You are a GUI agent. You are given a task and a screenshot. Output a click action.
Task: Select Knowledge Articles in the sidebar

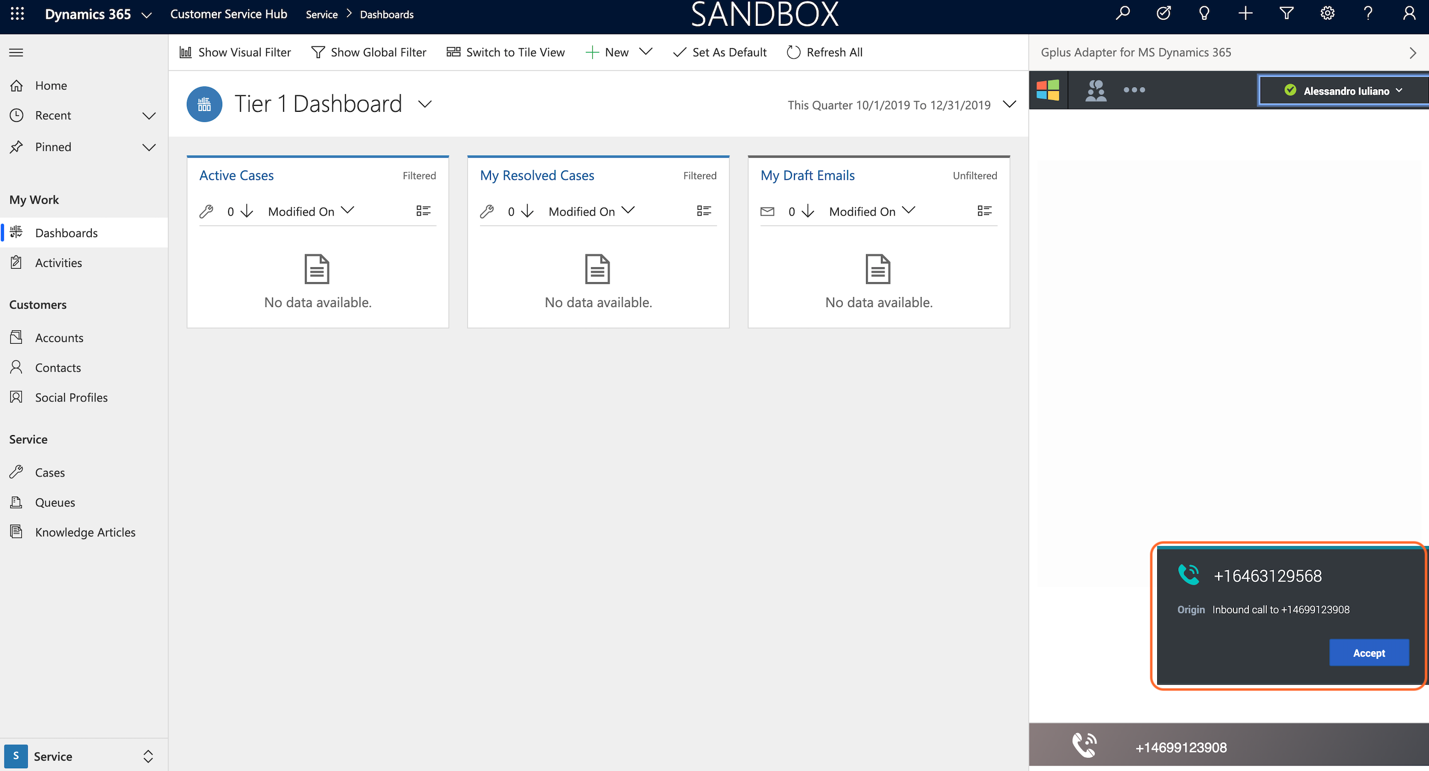[x=84, y=533]
